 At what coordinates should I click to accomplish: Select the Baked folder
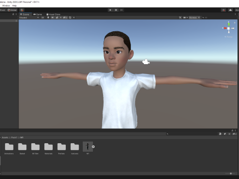[22, 148]
